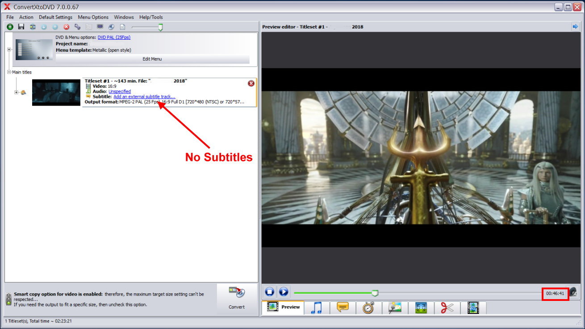The image size is (585, 329).
Task: Click the merge titlesets toolbar icon
Action: [33, 27]
